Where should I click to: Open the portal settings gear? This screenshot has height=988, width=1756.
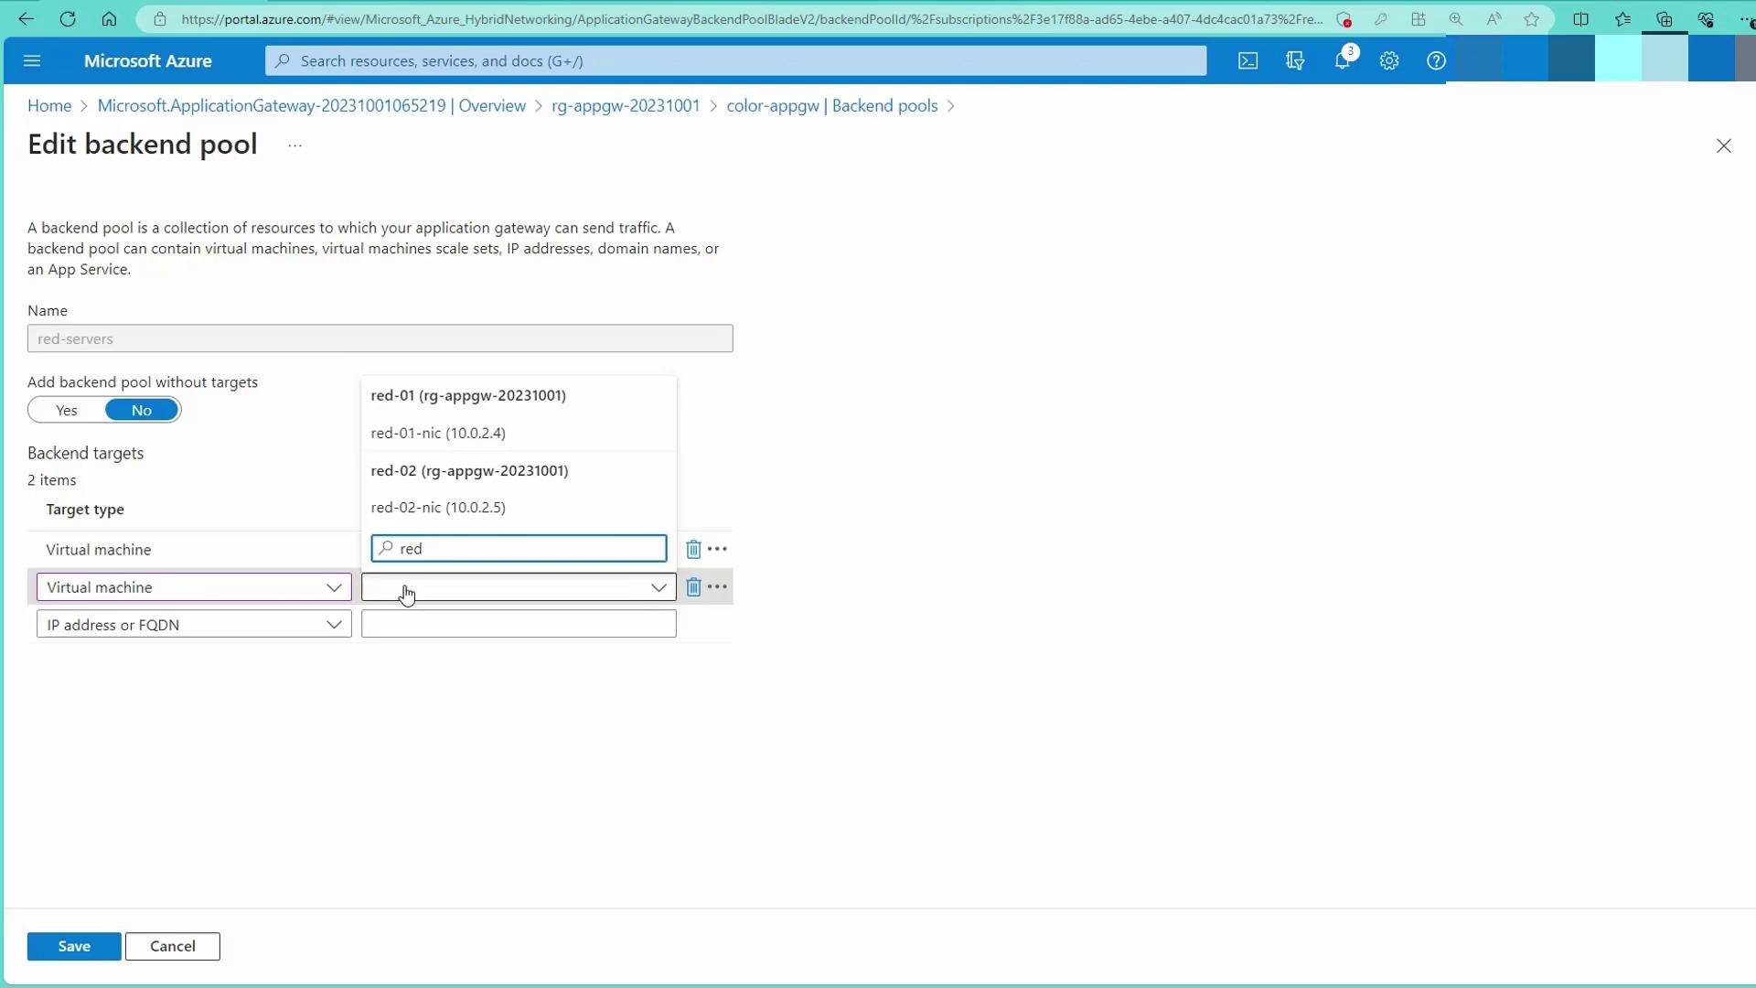pyautogui.click(x=1389, y=61)
